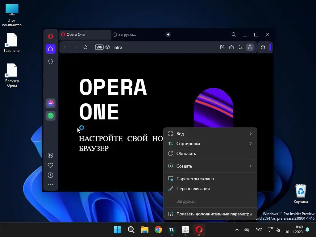
Task: Open the Java app on the taskbar
Action: [x=185, y=230]
